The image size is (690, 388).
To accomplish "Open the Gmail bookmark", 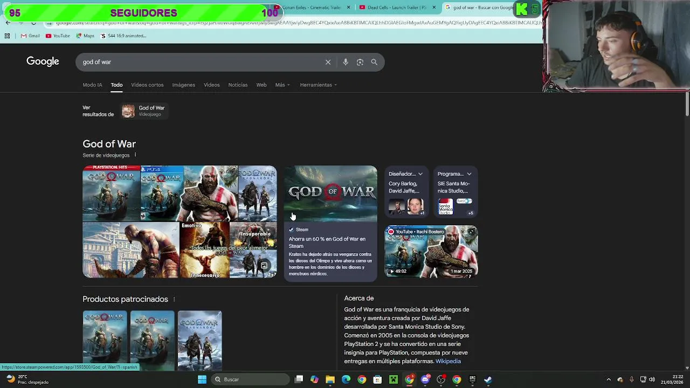I will (30, 36).
